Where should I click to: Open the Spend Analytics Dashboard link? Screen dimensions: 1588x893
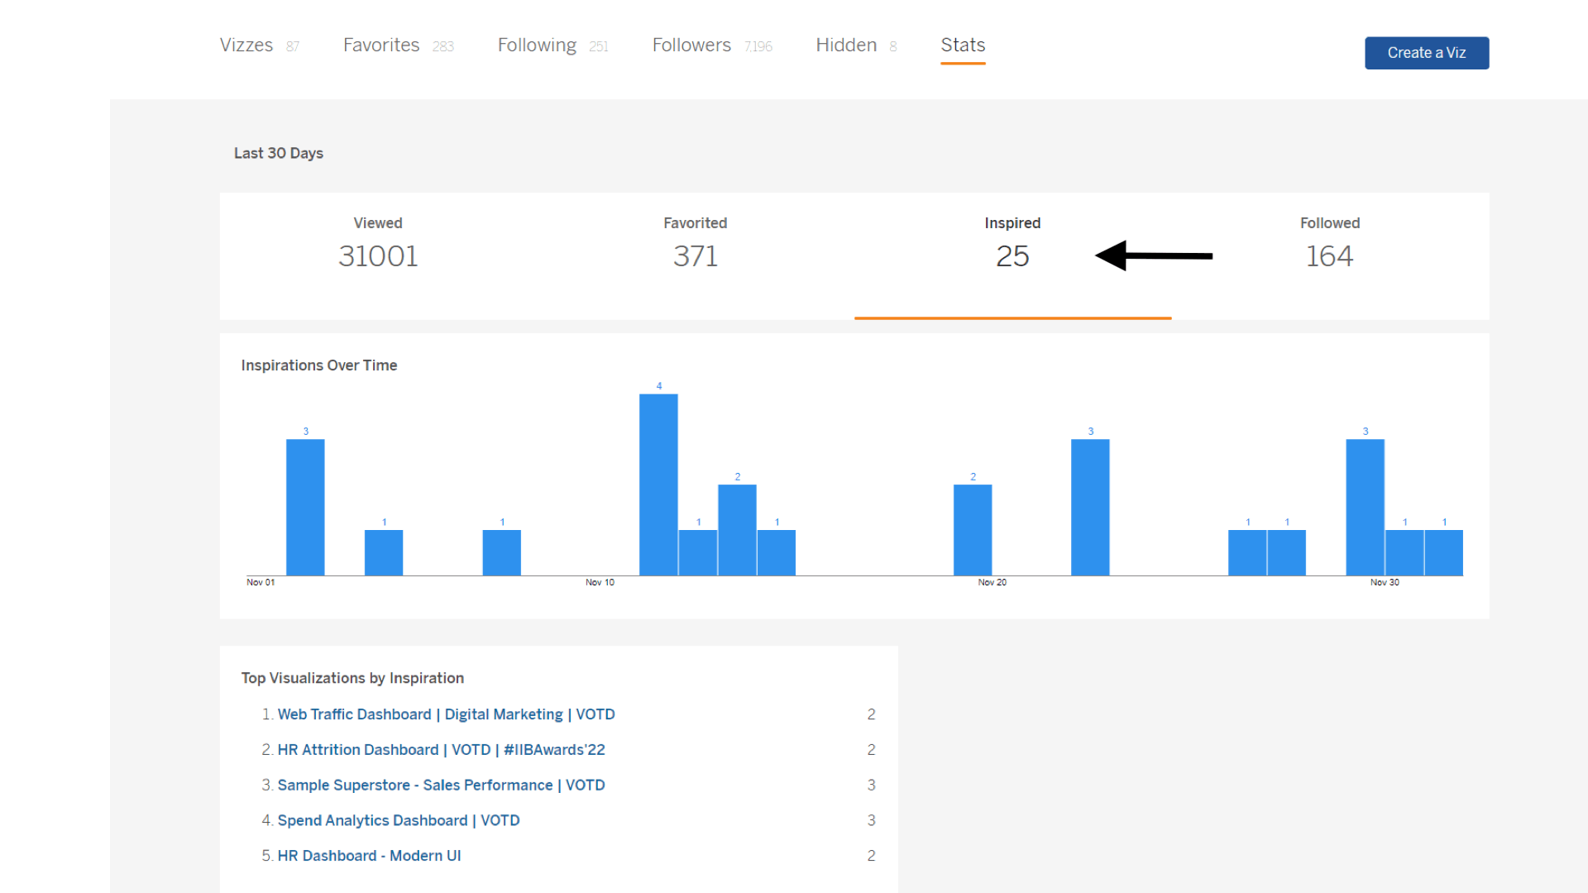point(398,820)
